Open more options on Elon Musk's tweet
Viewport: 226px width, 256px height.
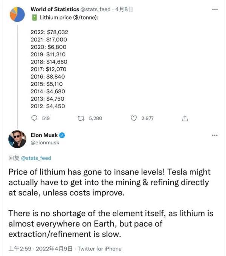tap(215, 135)
